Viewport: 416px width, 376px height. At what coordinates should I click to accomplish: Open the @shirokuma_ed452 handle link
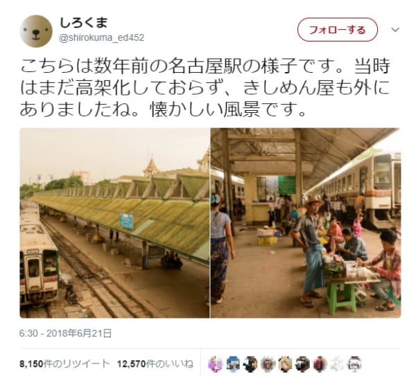click(x=102, y=38)
